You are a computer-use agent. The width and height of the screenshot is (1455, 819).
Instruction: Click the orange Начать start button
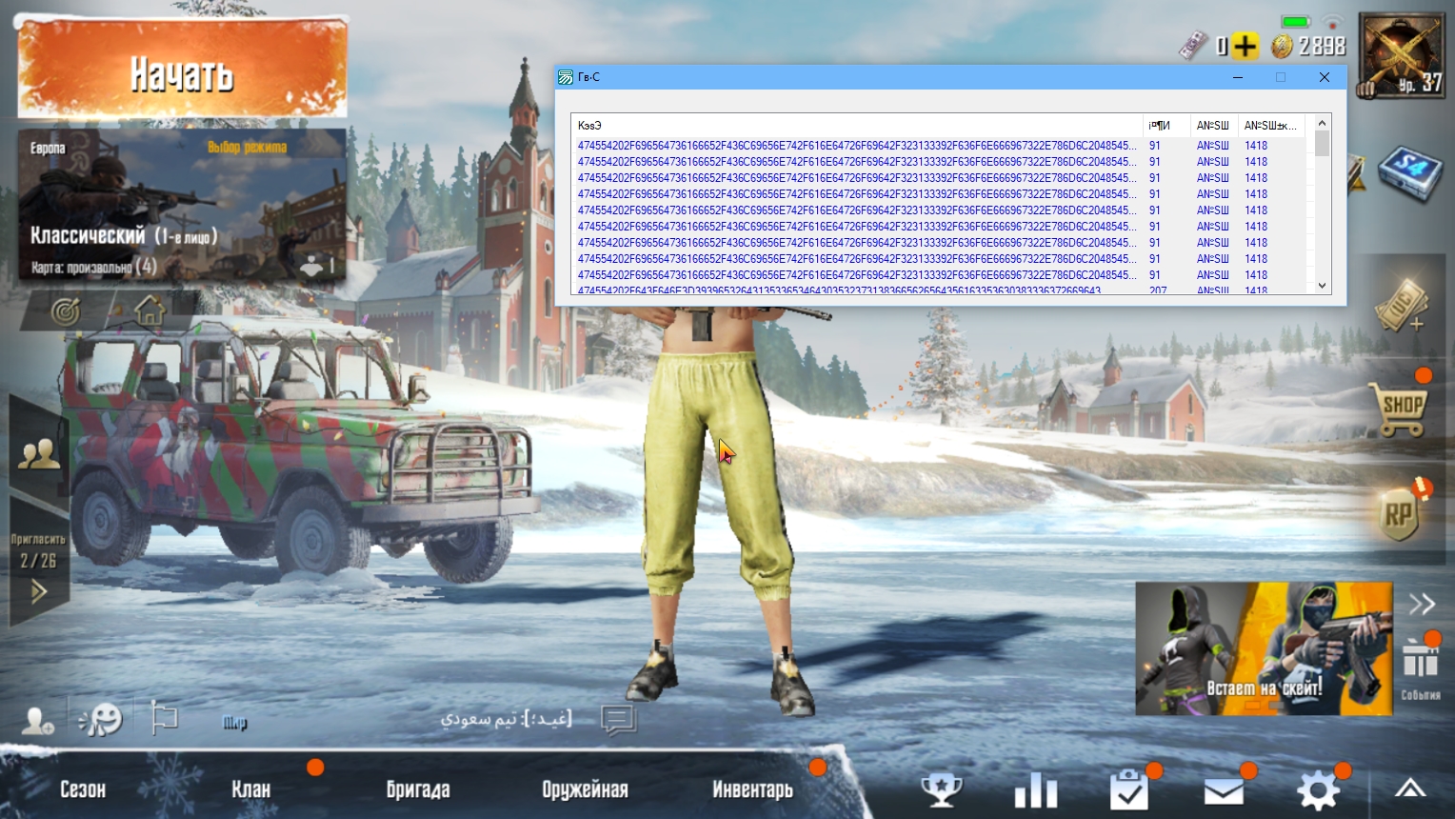(x=182, y=71)
